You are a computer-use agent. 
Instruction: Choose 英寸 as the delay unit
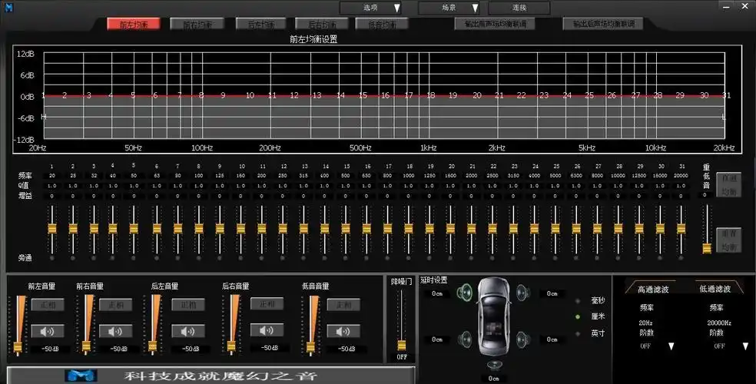point(578,333)
